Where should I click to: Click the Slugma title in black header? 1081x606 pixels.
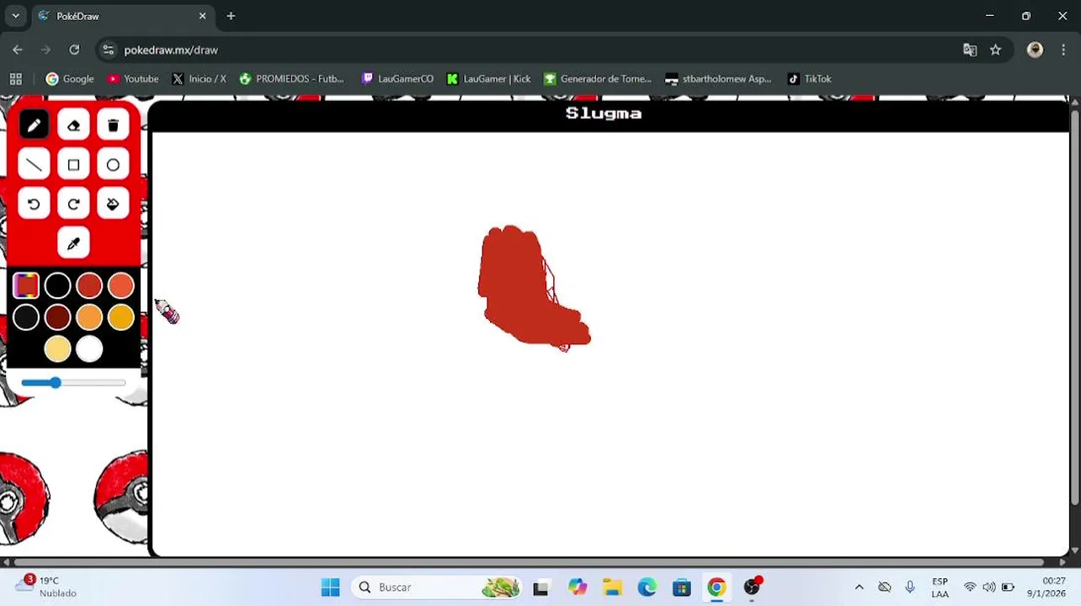(x=604, y=114)
